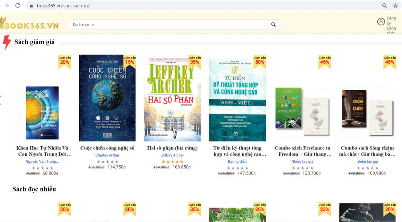Reload the page using the refresh icon

click(17, 6)
